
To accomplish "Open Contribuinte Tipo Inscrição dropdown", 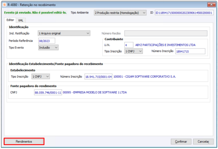I will (134, 51).
